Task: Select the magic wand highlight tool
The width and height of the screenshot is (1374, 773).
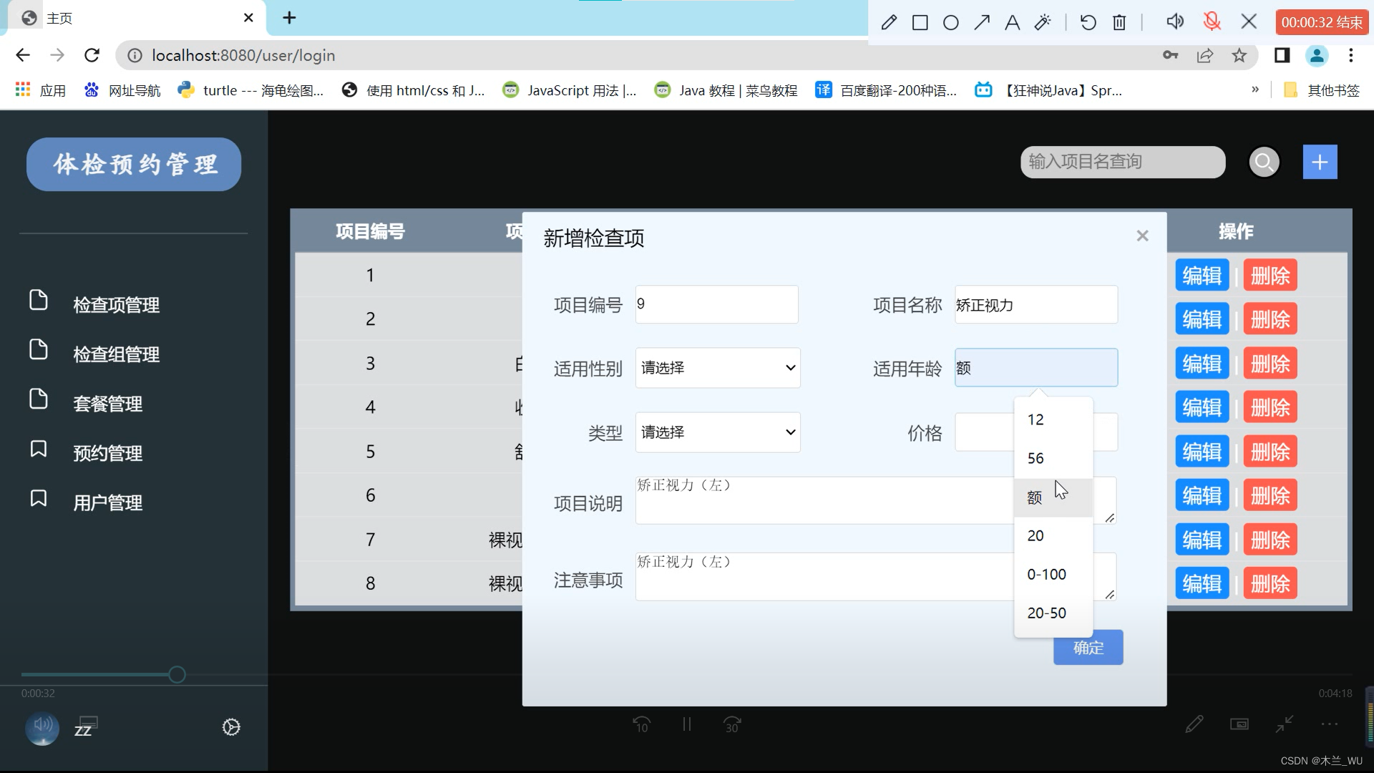Action: point(1043,22)
